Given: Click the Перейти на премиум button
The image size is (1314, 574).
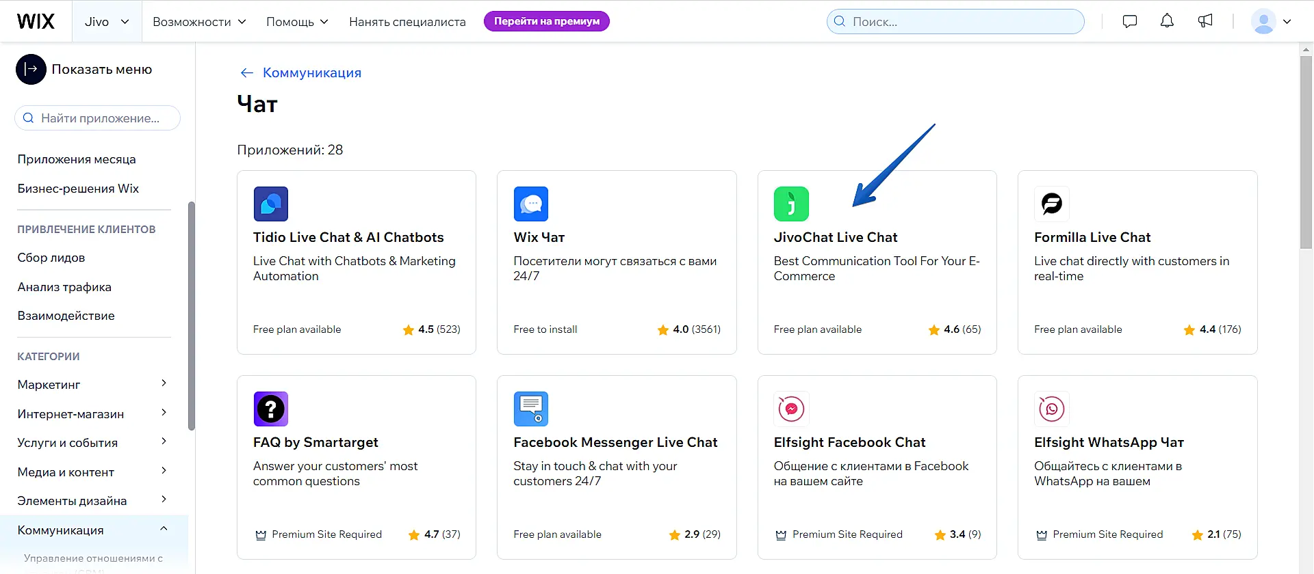Looking at the screenshot, I should pos(546,21).
